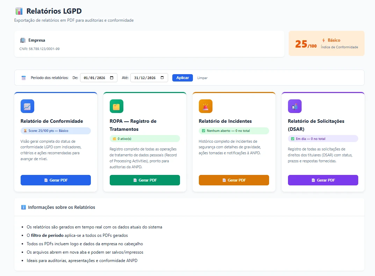The image size is (375, 276).
Task: Click the bar chart icon beside Relatórios LGPD
Action: [19, 11]
